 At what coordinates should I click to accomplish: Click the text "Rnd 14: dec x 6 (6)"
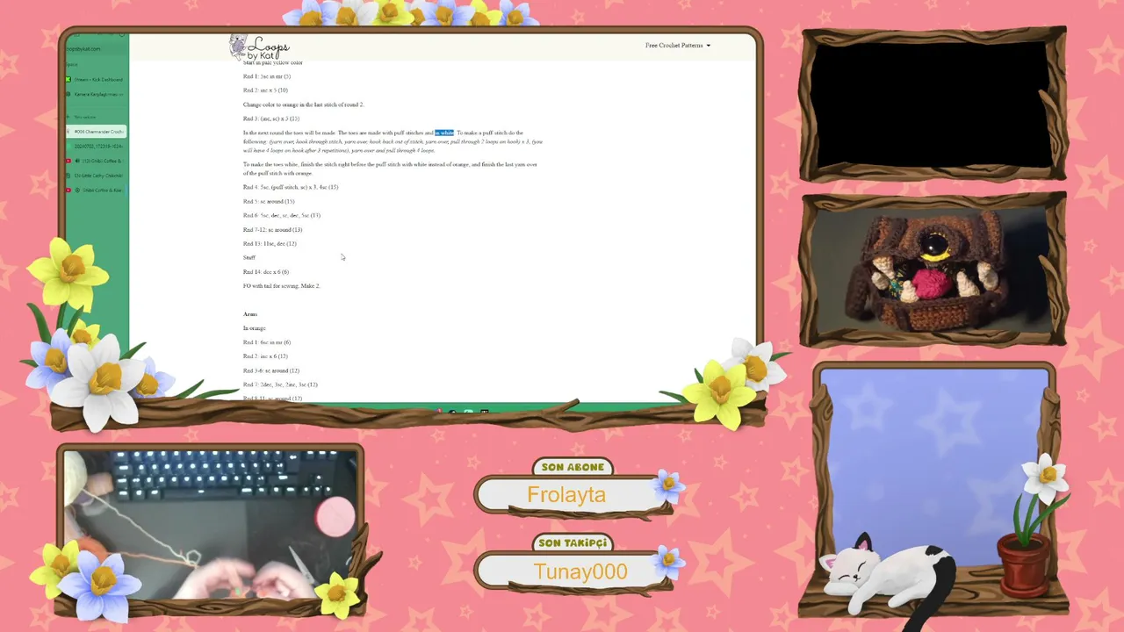pyautogui.click(x=266, y=272)
